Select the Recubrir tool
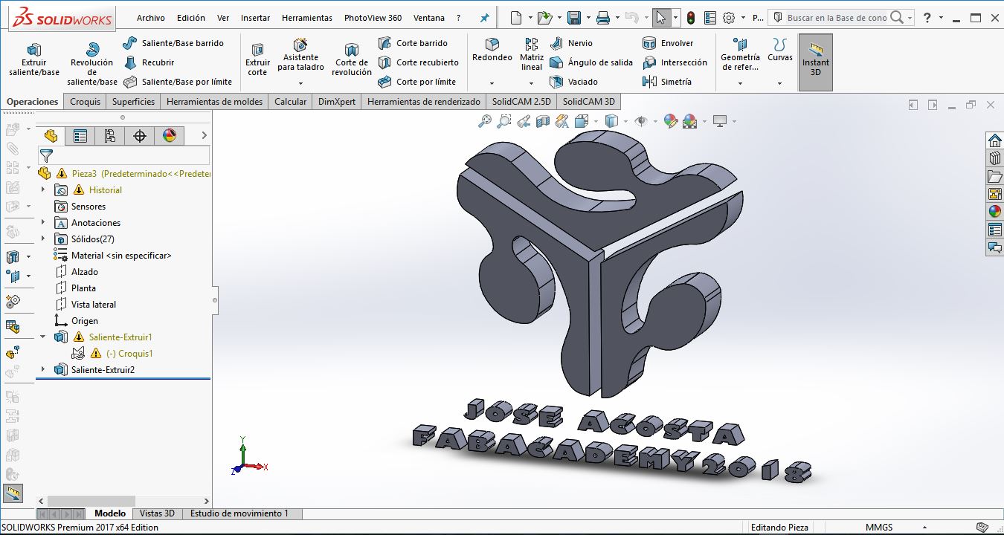This screenshot has width=1004, height=535. pos(149,62)
